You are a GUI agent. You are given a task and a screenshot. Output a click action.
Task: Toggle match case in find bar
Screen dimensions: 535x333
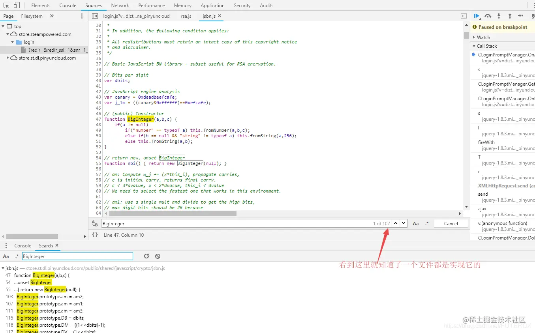[416, 224]
